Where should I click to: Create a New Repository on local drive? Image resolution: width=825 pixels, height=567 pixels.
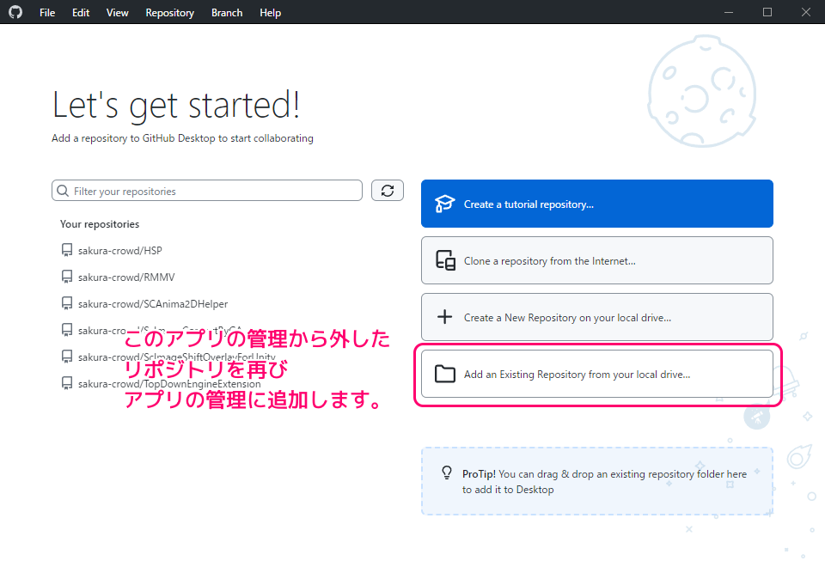coord(596,317)
